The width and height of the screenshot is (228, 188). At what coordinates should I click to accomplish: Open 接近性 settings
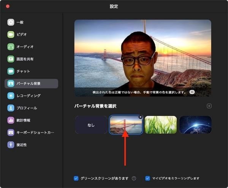click(x=32, y=145)
